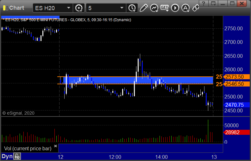Viewport: 251px width, 161px height.
Task: Expand the interval 5 dropdown arrow
Action: click(x=122, y=8)
